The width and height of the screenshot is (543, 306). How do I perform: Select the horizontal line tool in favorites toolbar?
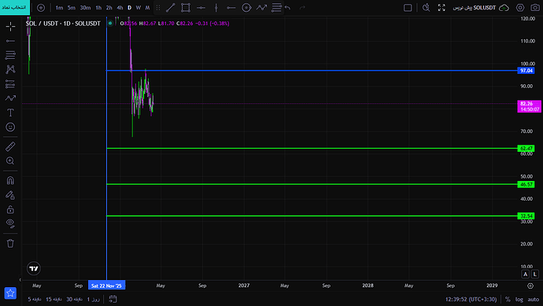[x=201, y=8]
